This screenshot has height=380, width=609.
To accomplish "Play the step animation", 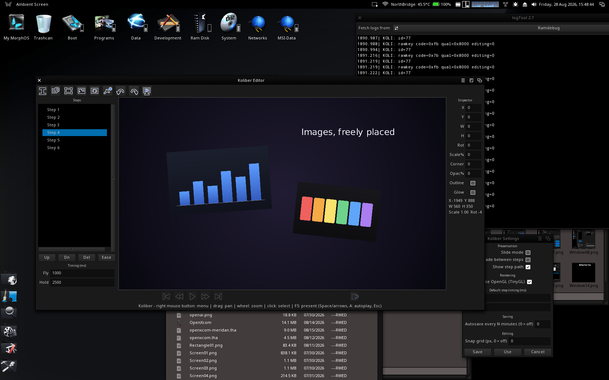I will pos(192,297).
